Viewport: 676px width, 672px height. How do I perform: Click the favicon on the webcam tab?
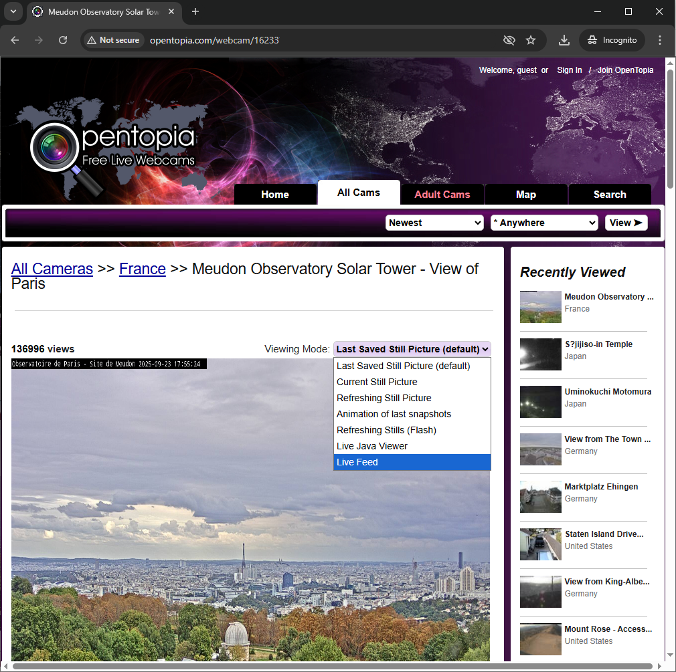pyautogui.click(x=37, y=11)
